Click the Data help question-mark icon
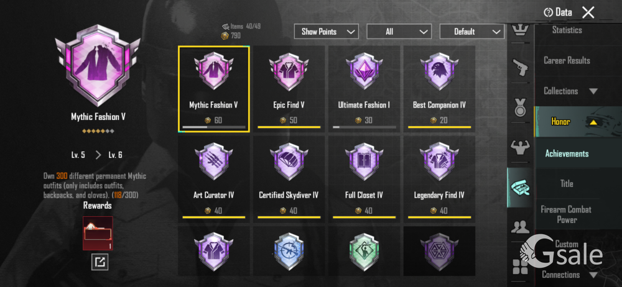This screenshot has height=287, width=622. 548,12
